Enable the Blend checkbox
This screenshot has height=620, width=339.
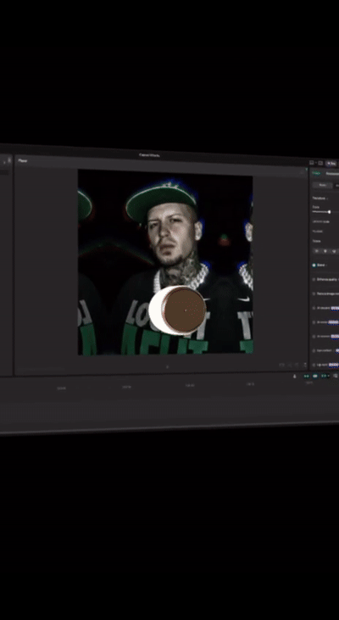tap(314, 265)
